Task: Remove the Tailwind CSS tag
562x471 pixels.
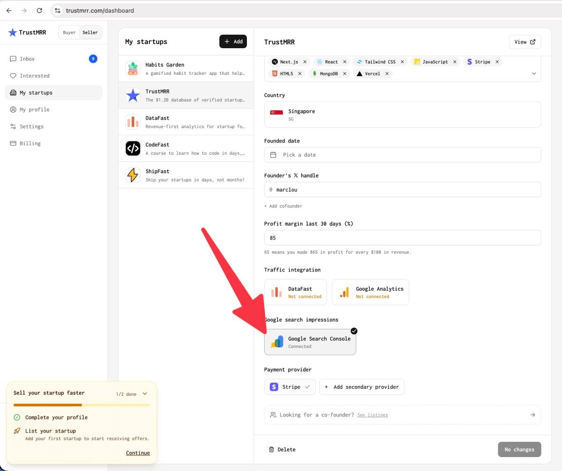Action: pyautogui.click(x=402, y=62)
